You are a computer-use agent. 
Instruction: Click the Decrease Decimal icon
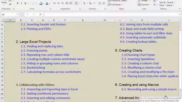click(104, 3)
